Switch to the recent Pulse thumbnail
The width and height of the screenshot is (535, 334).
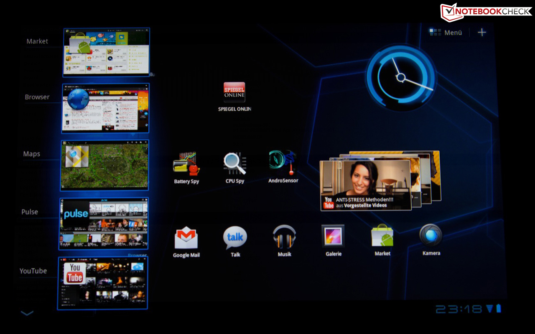coord(104,223)
